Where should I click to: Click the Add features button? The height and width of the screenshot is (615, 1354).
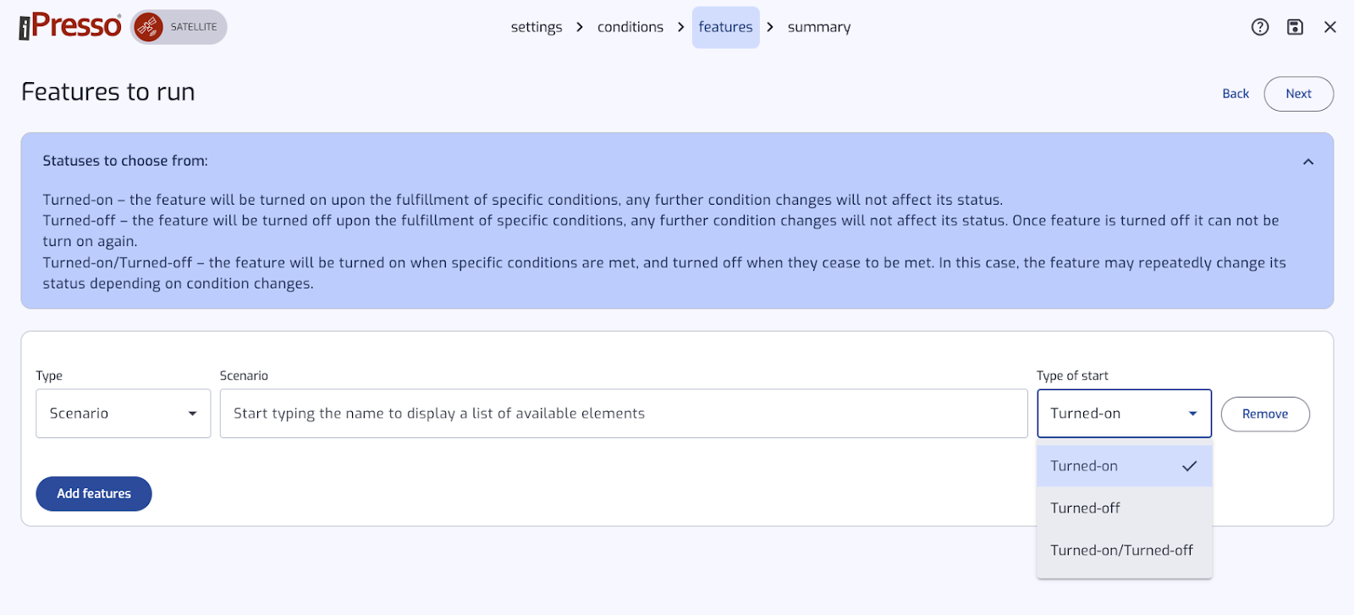tap(94, 494)
